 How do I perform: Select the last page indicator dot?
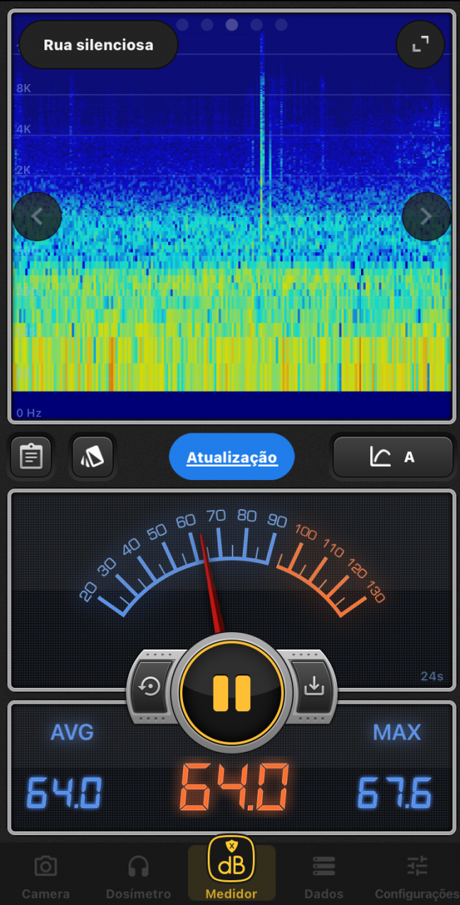[x=281, y=25]
